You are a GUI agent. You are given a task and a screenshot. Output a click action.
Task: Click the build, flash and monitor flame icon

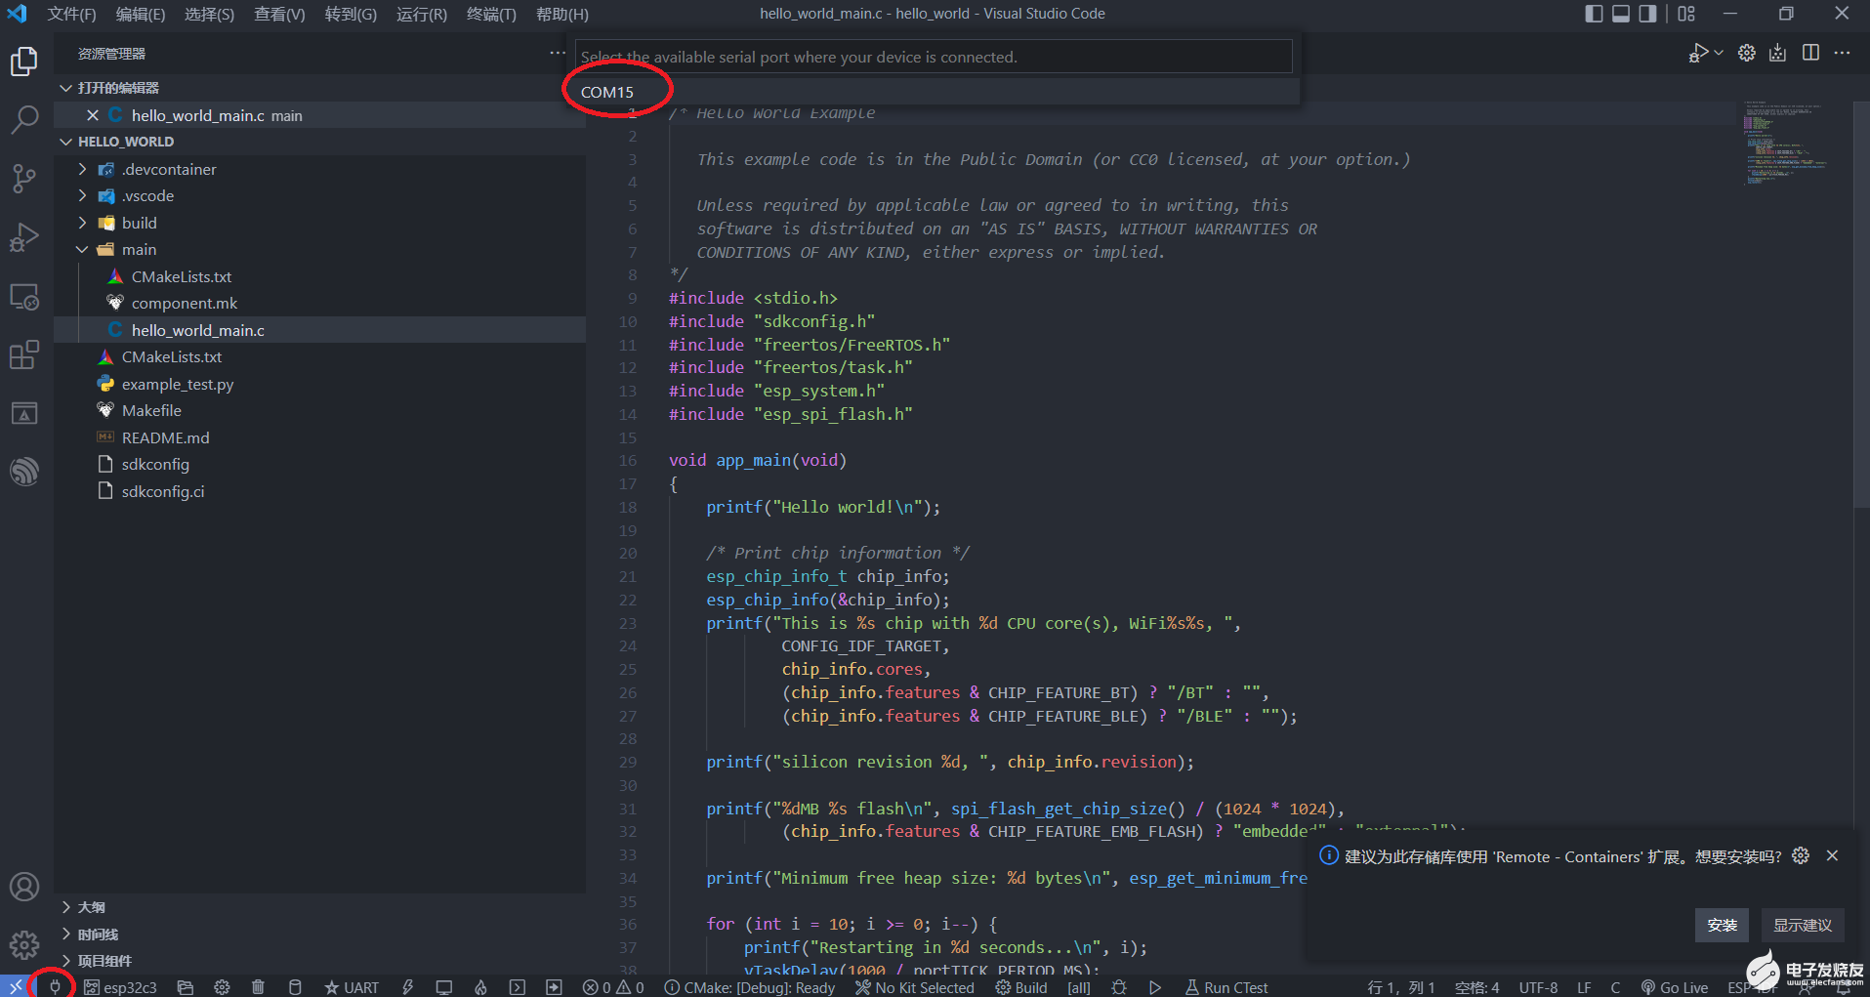click(480, 987)
